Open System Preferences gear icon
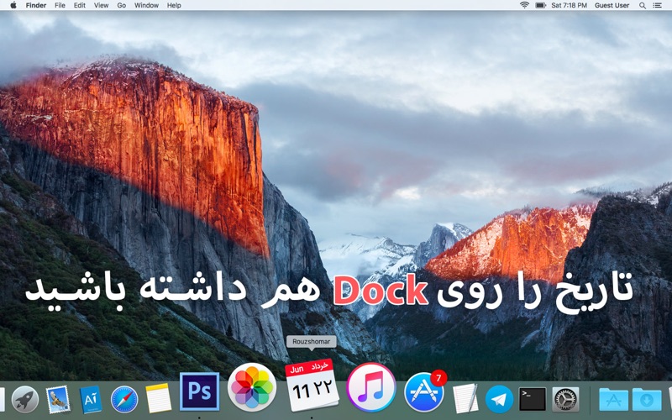 click(565, 400)
